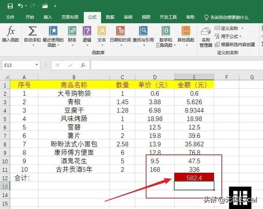Expand the 自动求和 dropdown arrow
263x209 pixels.
[33, 45]
